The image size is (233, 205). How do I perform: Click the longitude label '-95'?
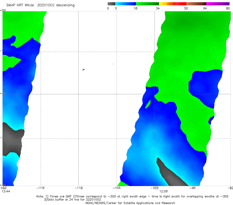click(x=192, y=188)
